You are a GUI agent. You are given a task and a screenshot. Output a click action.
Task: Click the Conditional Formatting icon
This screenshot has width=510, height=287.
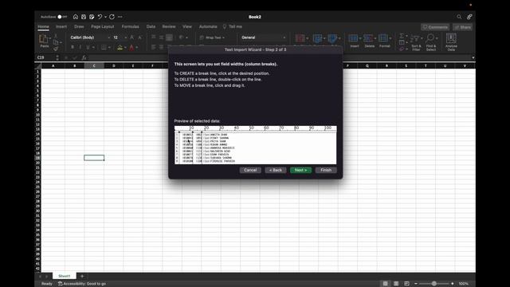click(x=300, y=39)
